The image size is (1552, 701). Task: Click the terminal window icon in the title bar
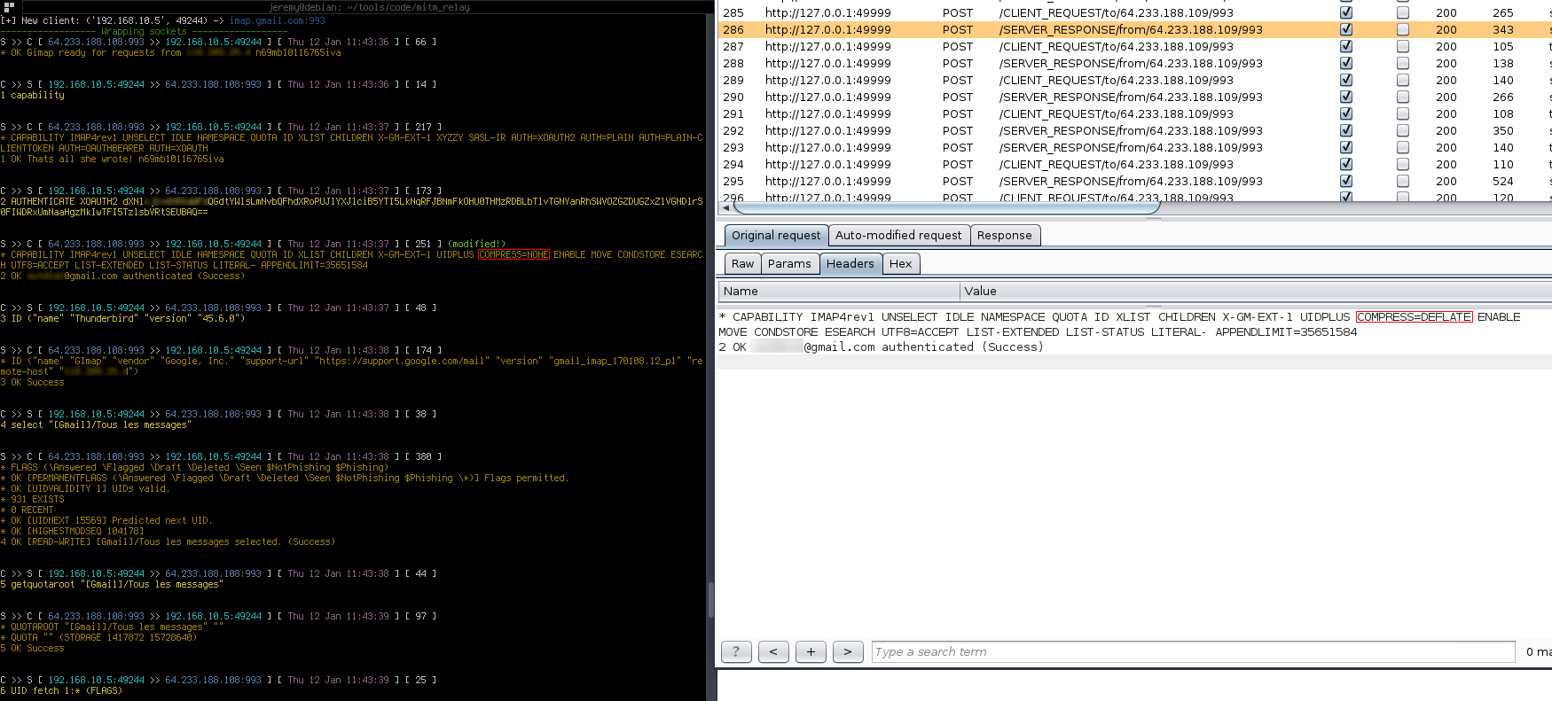click(9, 6)
